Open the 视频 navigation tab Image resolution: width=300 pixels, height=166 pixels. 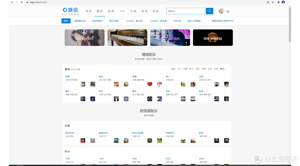coord(111,11)
